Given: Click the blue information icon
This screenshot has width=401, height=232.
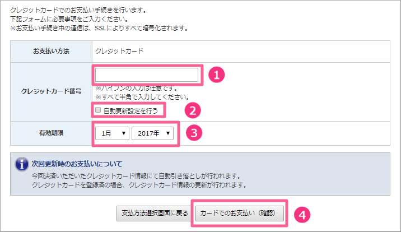Looking at the screenshot, I should 22,164.
